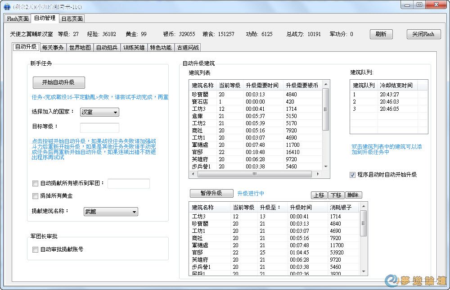Select 官邸 row in building list
The width and height of the screenshot is (450, 290).
coord(198,152)
